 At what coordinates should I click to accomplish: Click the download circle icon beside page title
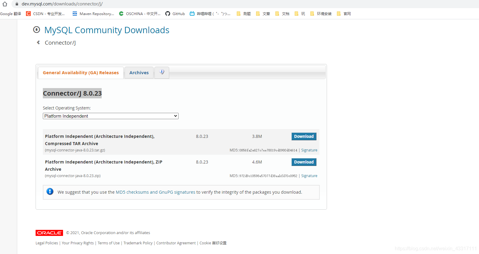pos(36,30)
